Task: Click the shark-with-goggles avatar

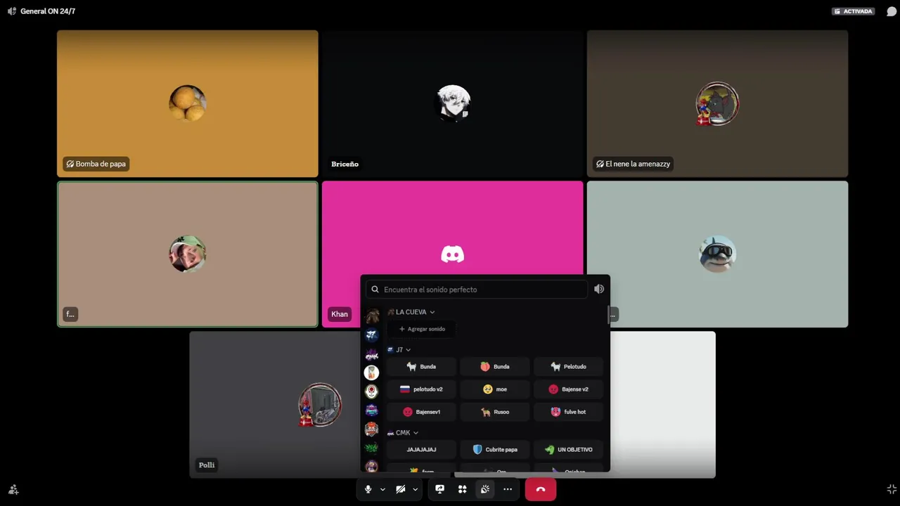Action: click(717, 254)
